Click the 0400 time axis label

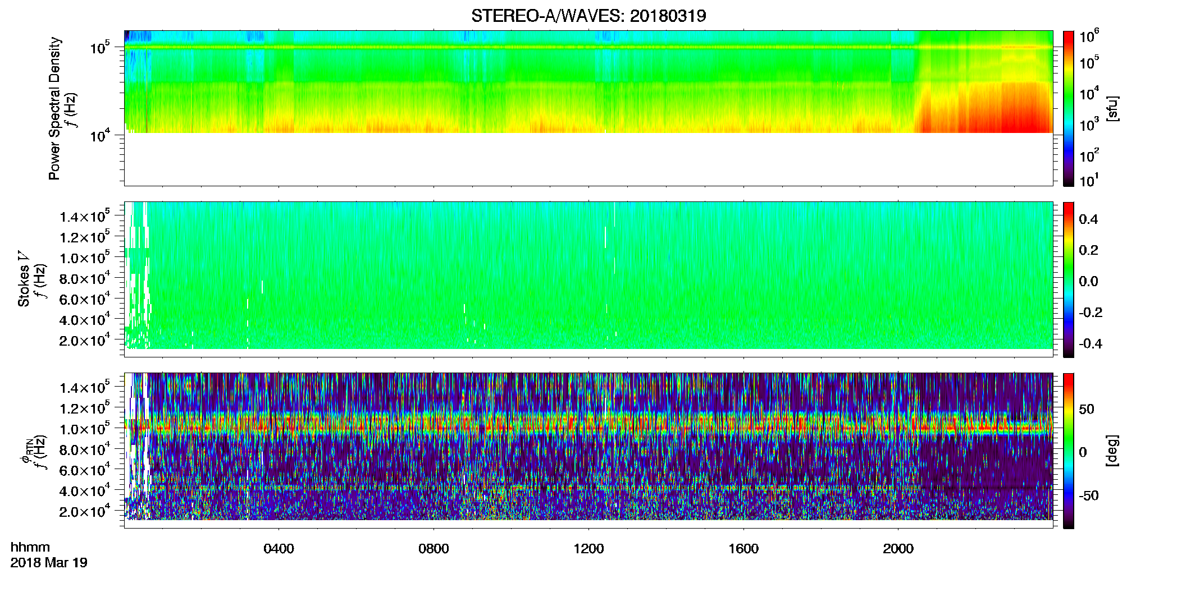[279, 548]
